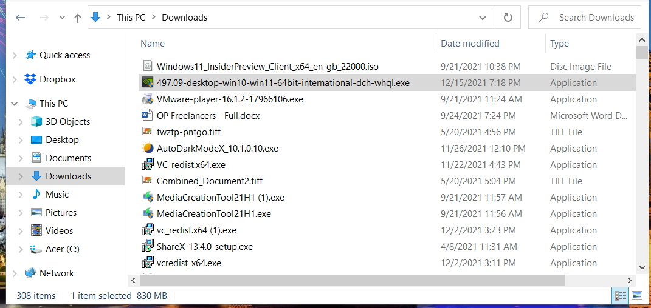Image resolution: width=651 pixels, height=308 pixels.
Task: Select the Network icon in sidebar
Action: click(30, 273)
